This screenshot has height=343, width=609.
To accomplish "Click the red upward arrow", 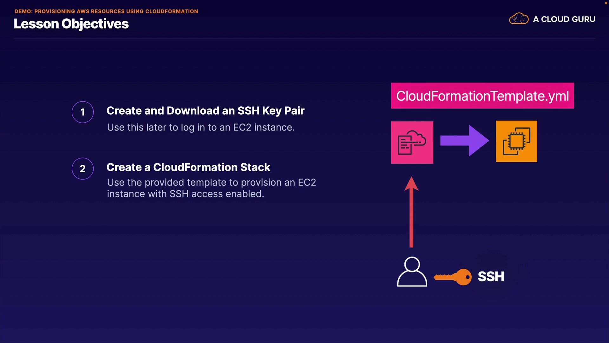I will [411, 212].
